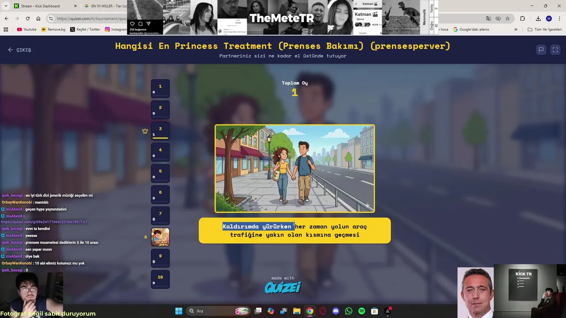Click the translate page icon
The image size is (566, 318).
coord(488,19)
